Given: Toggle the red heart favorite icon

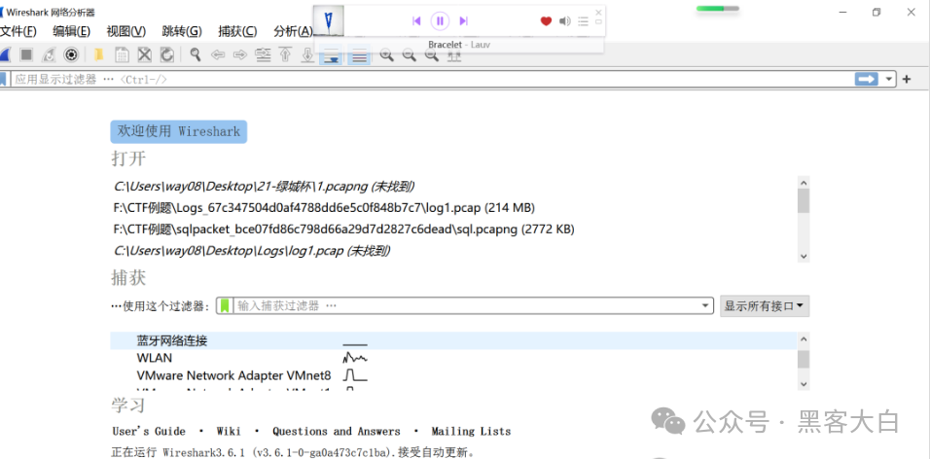Looking at the screenshot, I should (547, 21).
